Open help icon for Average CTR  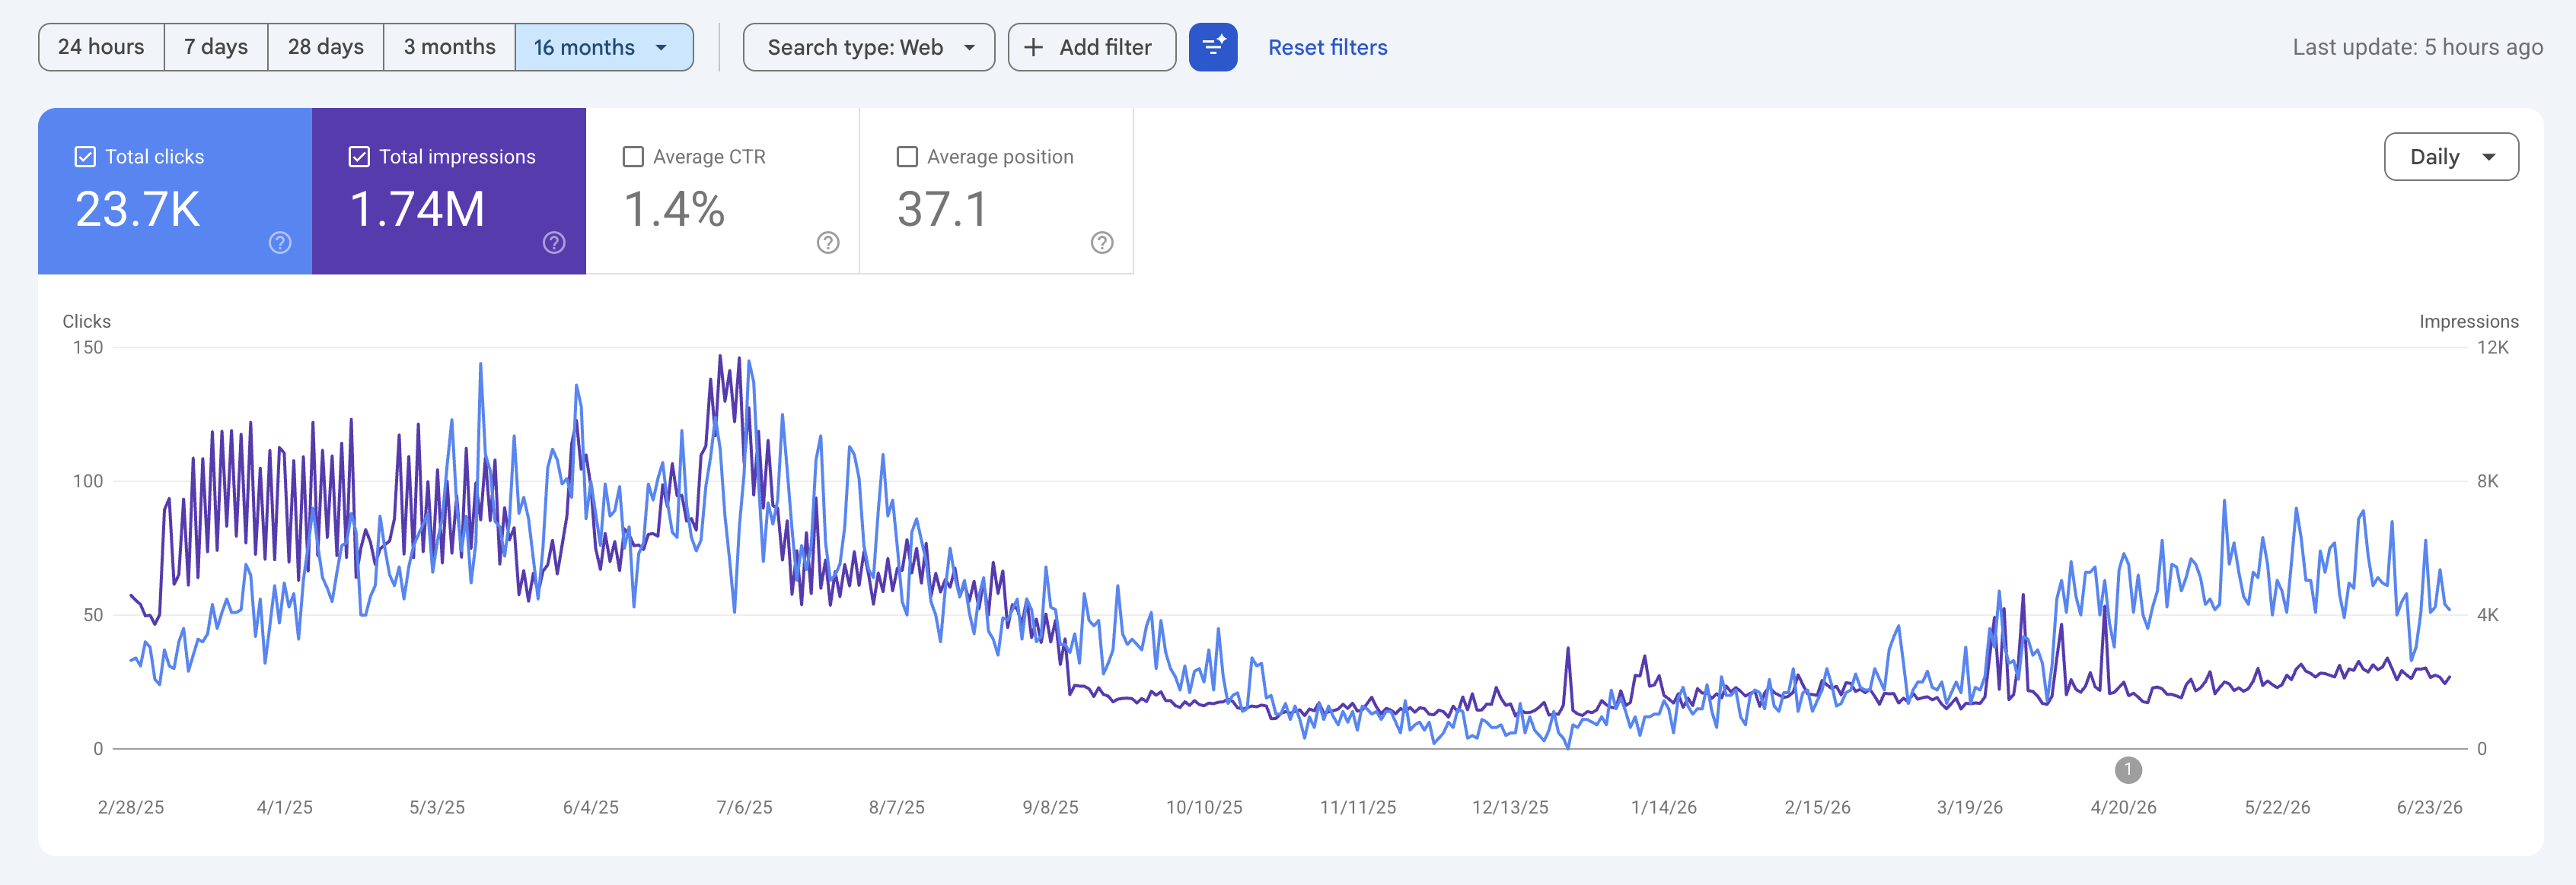pyautogui.click(x=828, y=243)
